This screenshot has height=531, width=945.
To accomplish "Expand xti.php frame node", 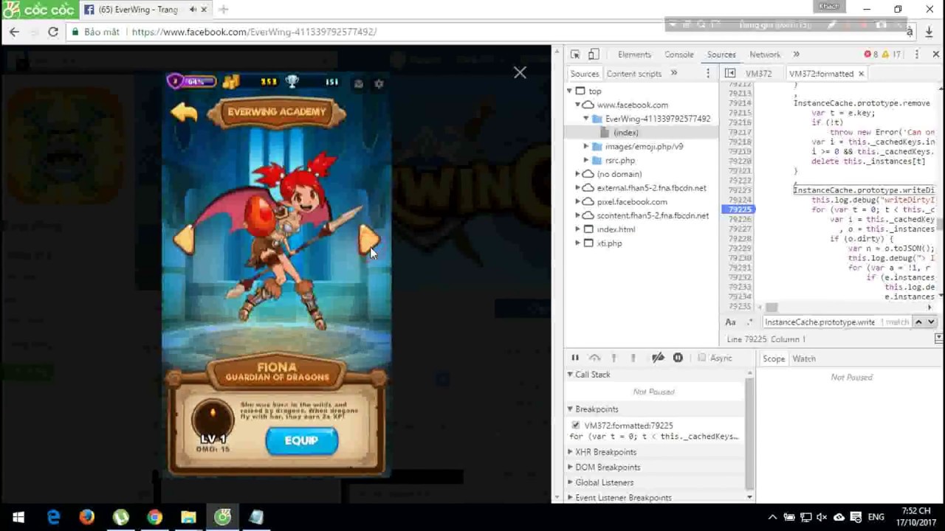I will tap(578, 243).
